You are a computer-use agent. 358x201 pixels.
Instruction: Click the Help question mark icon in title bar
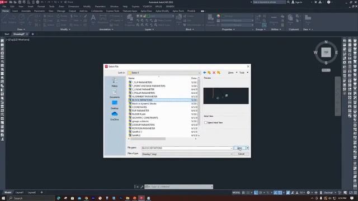pyautogui.click(x=328, y=2)
